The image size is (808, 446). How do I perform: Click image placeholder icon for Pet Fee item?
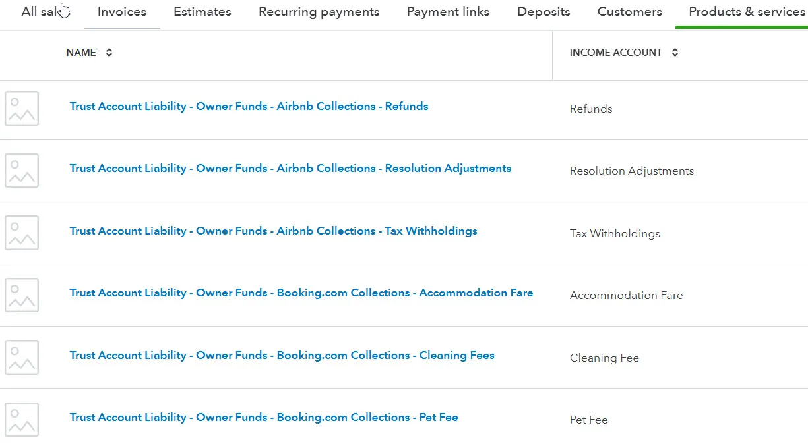[22, 420]
